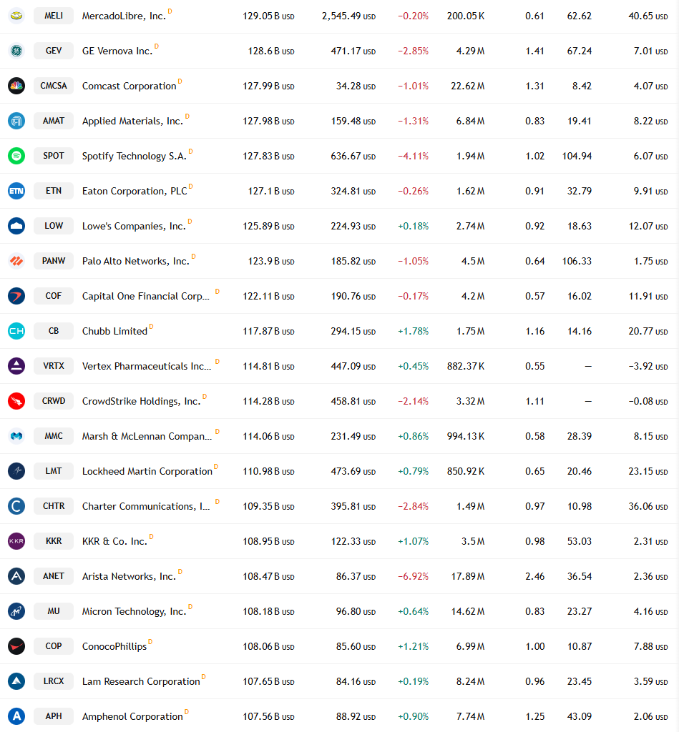The image size is (679, 732).
Task: Click market cap 129.05 B USD
Action: pyautogui.click(x=269, y=16)
